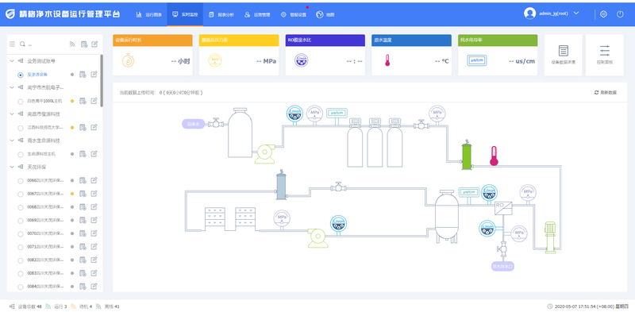Open the admin_jg(root) user dropdown
Screen dimensions: 635x312
[x=552, y=13]
